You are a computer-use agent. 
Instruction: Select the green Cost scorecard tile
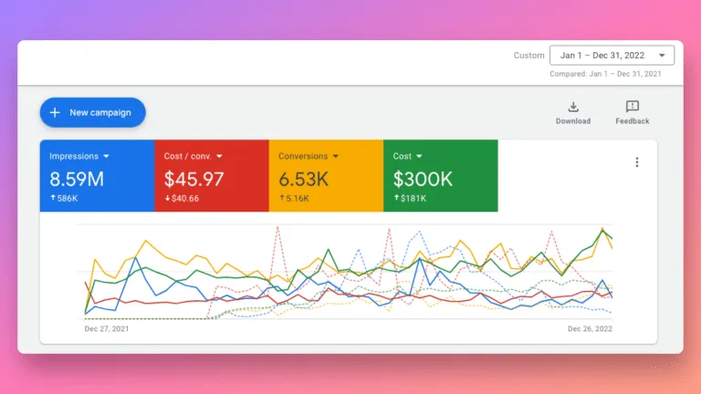pyautogui.click(x=440, y=175)
